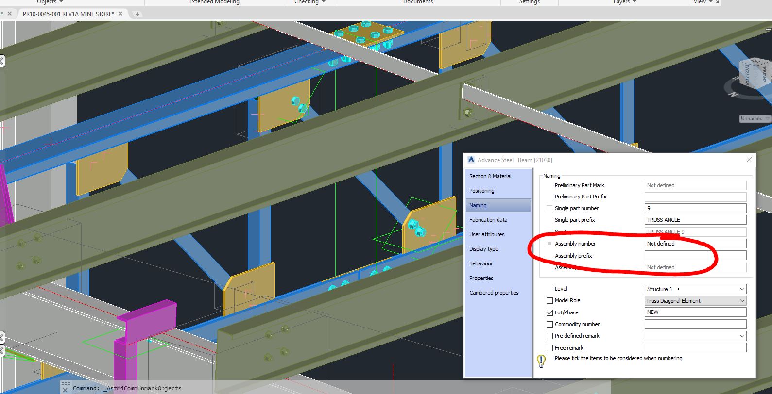The image size is (772, 394).
Task: Click the Assembly prefix field
Action: tap(695, 255)
